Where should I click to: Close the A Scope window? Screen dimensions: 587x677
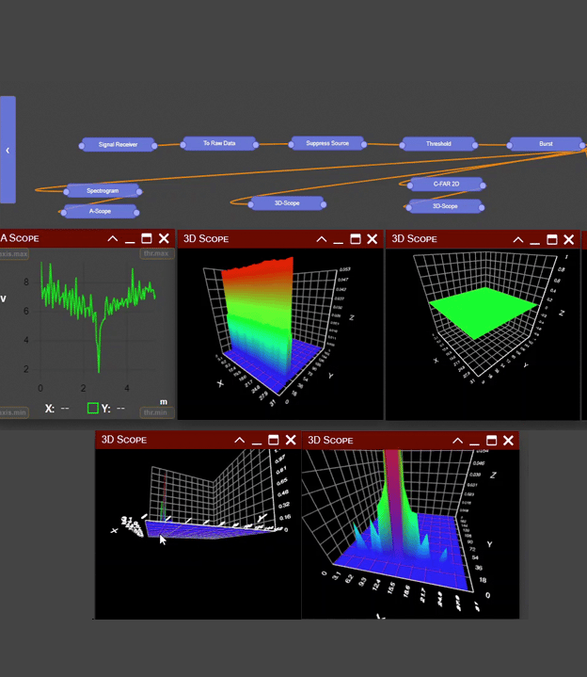click(x=164, y=238)
